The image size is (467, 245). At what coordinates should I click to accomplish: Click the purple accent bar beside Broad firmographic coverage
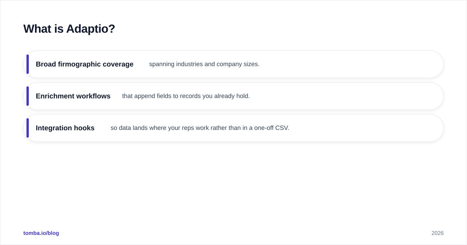coord(28,64)
